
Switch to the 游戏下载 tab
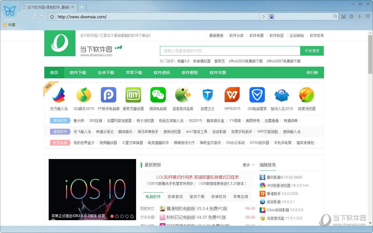[197, 197]
